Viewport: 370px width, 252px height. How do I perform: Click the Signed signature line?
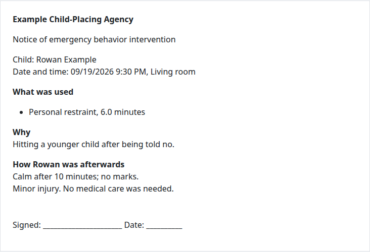pos(82,226)
